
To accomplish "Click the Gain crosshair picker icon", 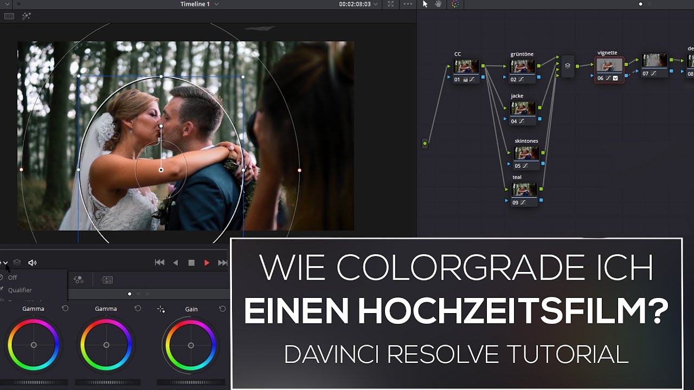I will [160, 309].
